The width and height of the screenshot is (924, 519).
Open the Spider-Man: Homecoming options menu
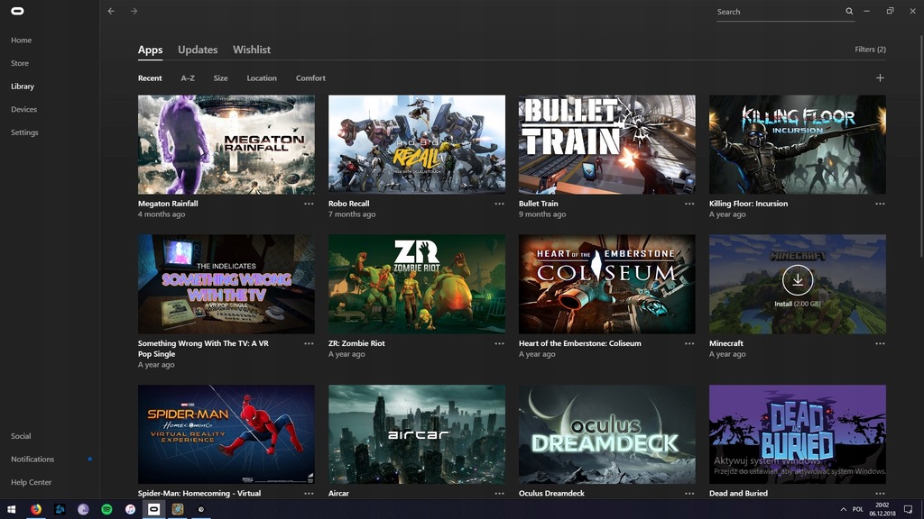(x=309, y=494)
